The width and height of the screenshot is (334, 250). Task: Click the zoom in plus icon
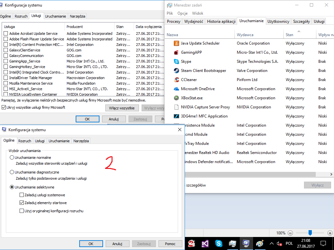[x=330, y=233]
